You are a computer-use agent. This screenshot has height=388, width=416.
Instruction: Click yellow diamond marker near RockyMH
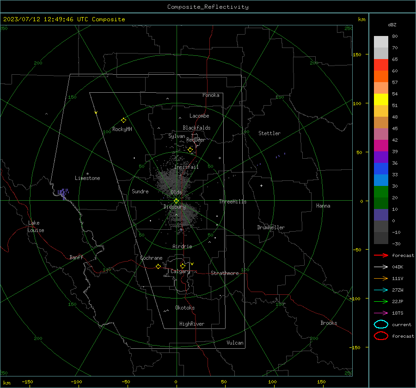point(123,120)
